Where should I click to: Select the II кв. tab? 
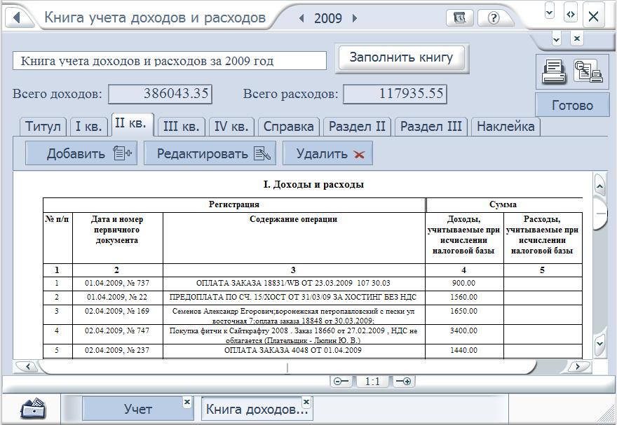(133, 124)
